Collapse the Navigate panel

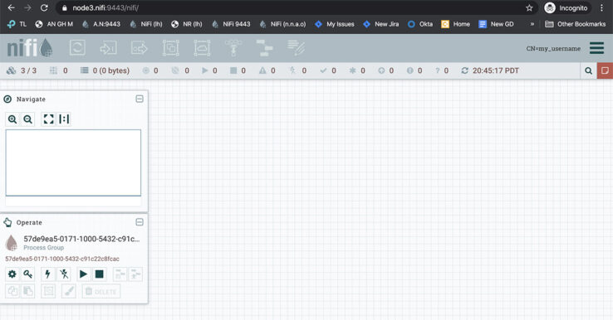(x=140, y=99)
